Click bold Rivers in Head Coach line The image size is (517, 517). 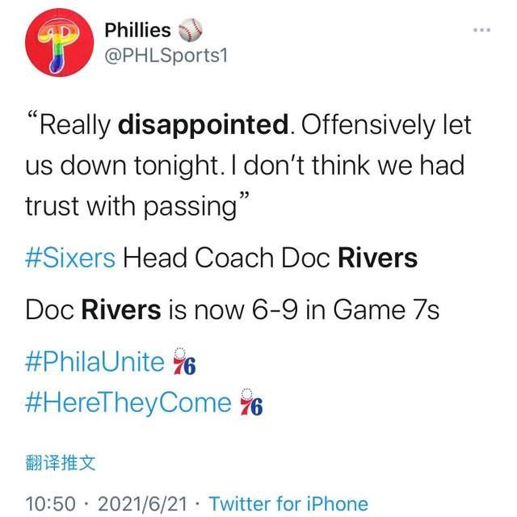pos(376,258)
